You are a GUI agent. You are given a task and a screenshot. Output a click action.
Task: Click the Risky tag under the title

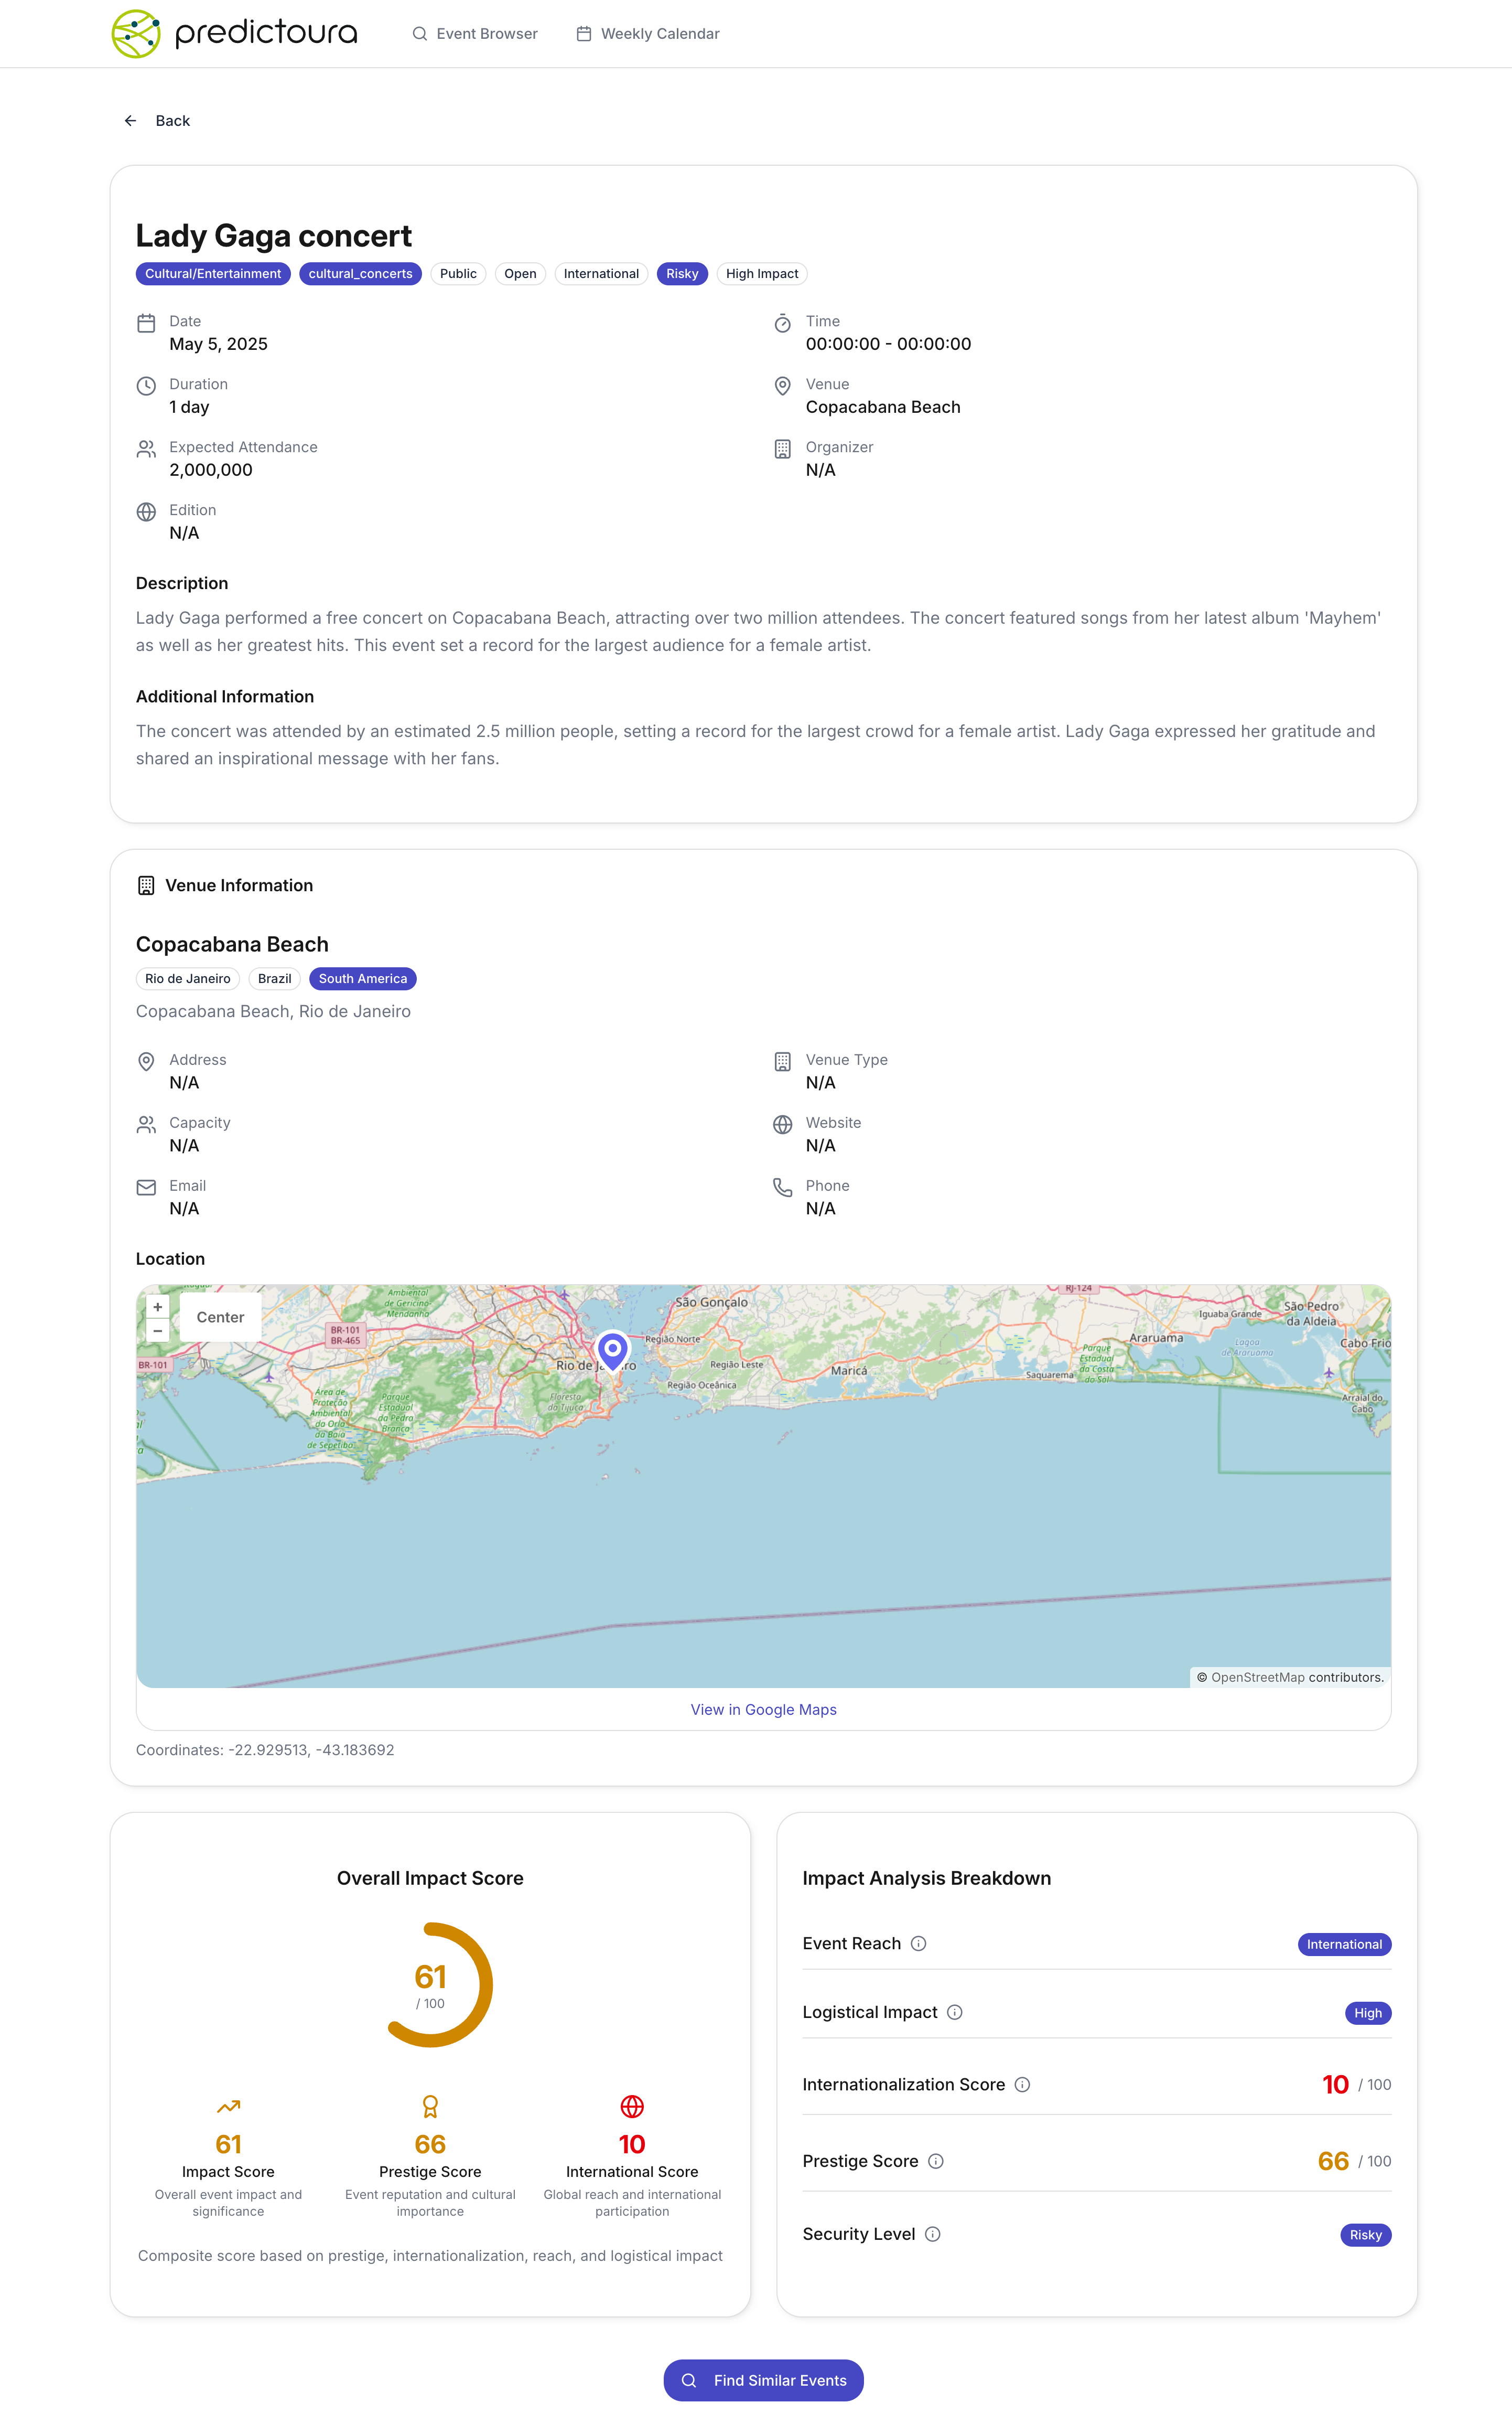(x=682, y=274)
